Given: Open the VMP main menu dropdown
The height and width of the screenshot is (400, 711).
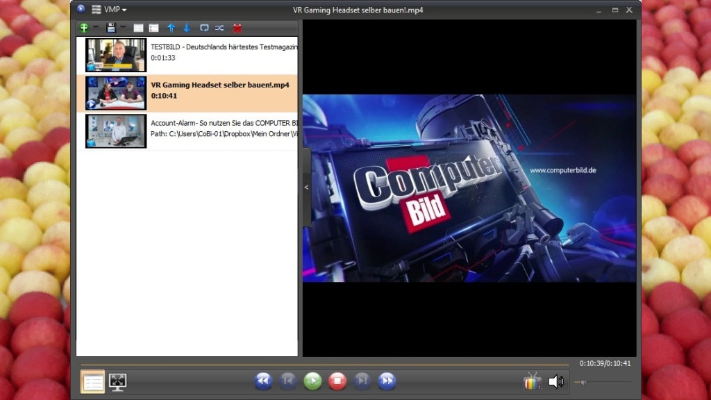Looking at the screenshot, I should click(x=109, y=9).
